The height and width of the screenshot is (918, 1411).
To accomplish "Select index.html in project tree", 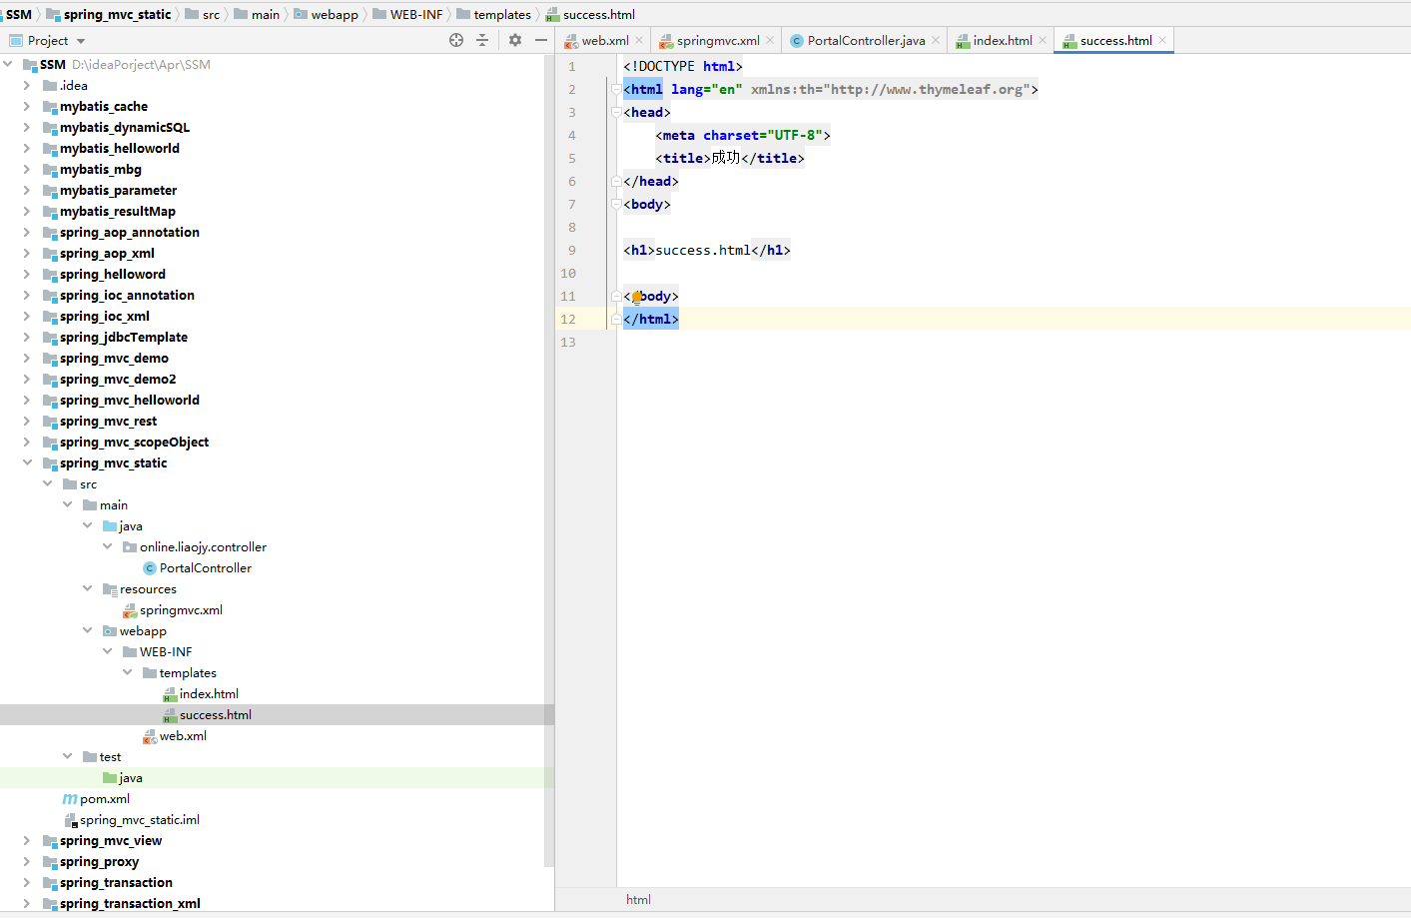I will click(x=209, y=693).
